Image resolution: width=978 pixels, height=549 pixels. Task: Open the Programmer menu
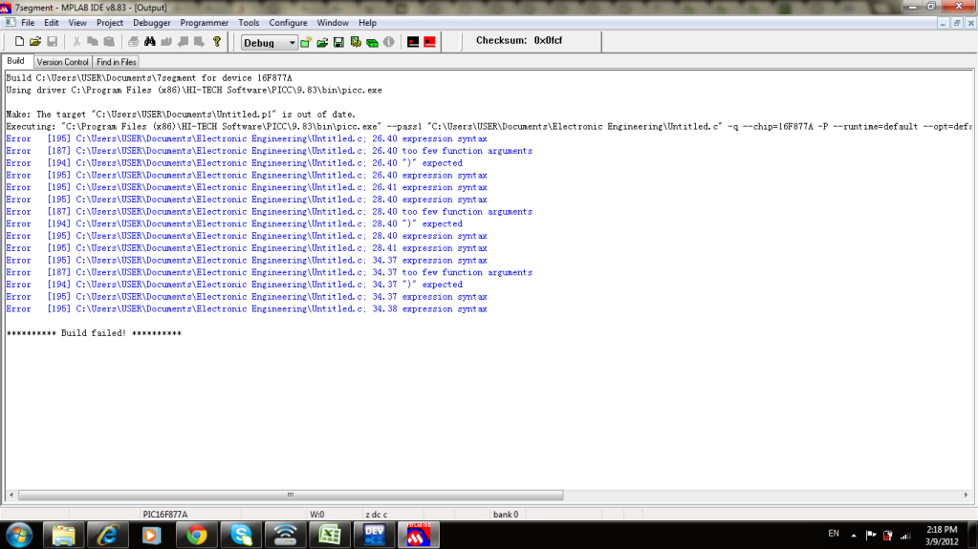(x=204, y=22)
